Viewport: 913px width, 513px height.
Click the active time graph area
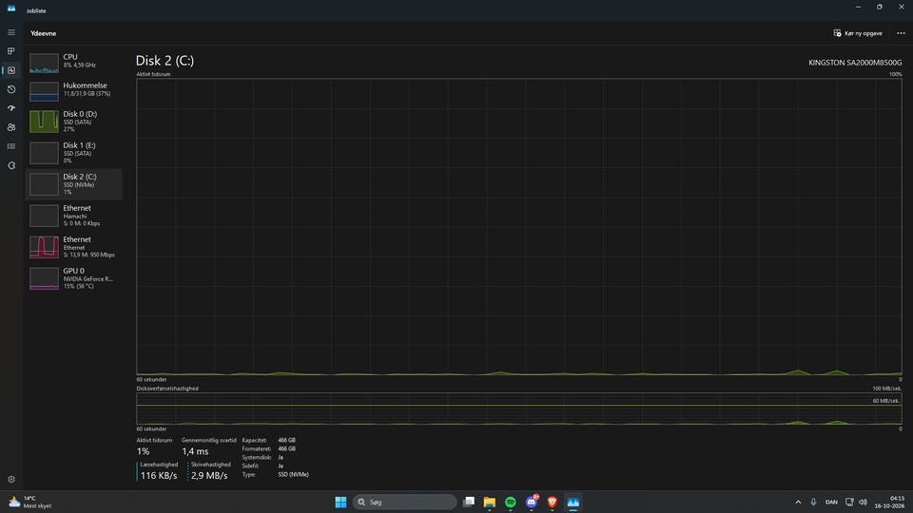[x=519, y=227]
